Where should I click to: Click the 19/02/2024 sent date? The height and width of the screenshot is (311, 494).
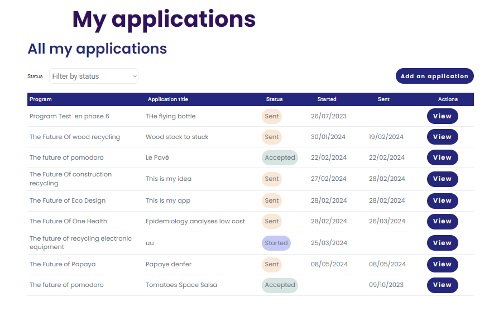(386, 137)
